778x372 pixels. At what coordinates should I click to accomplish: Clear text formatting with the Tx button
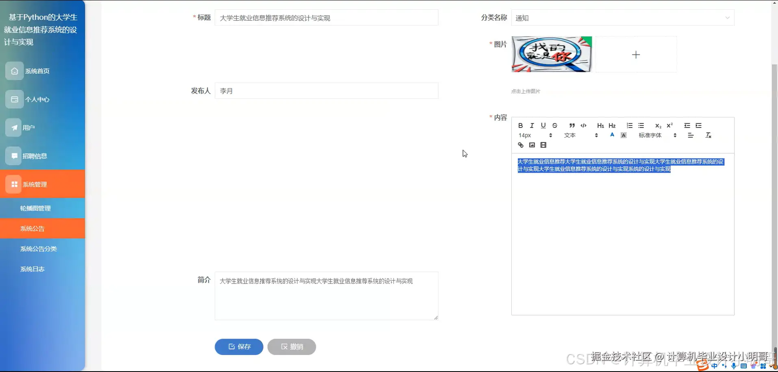708,135
